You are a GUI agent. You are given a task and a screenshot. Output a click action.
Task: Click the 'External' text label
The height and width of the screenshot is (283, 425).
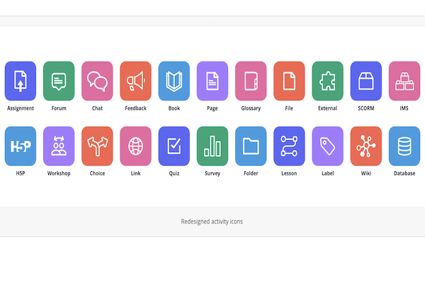(328, 108)
